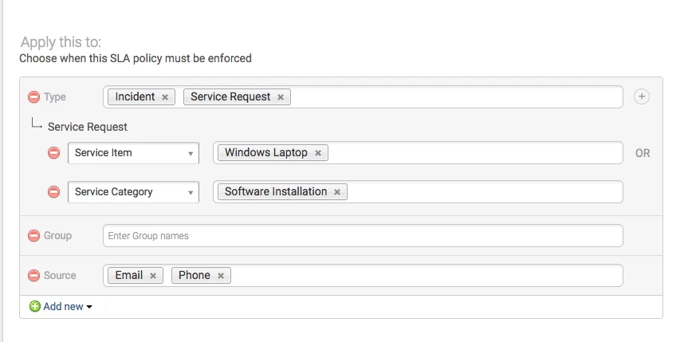Remove the Service Category condition

[x=53, y=191]
